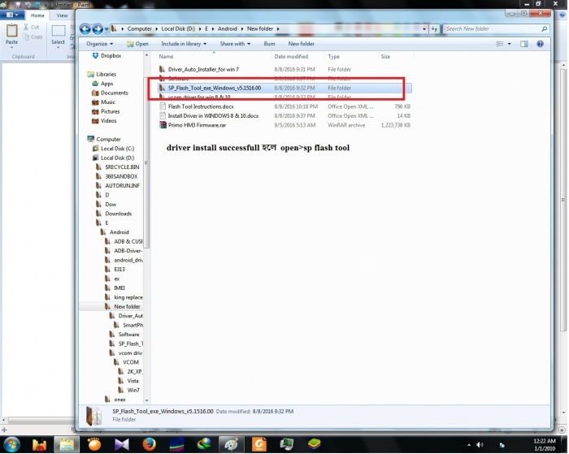Click Android in the address bar breadcrumb
This screenshot has height=454, width=569.
tap(227, 28)
